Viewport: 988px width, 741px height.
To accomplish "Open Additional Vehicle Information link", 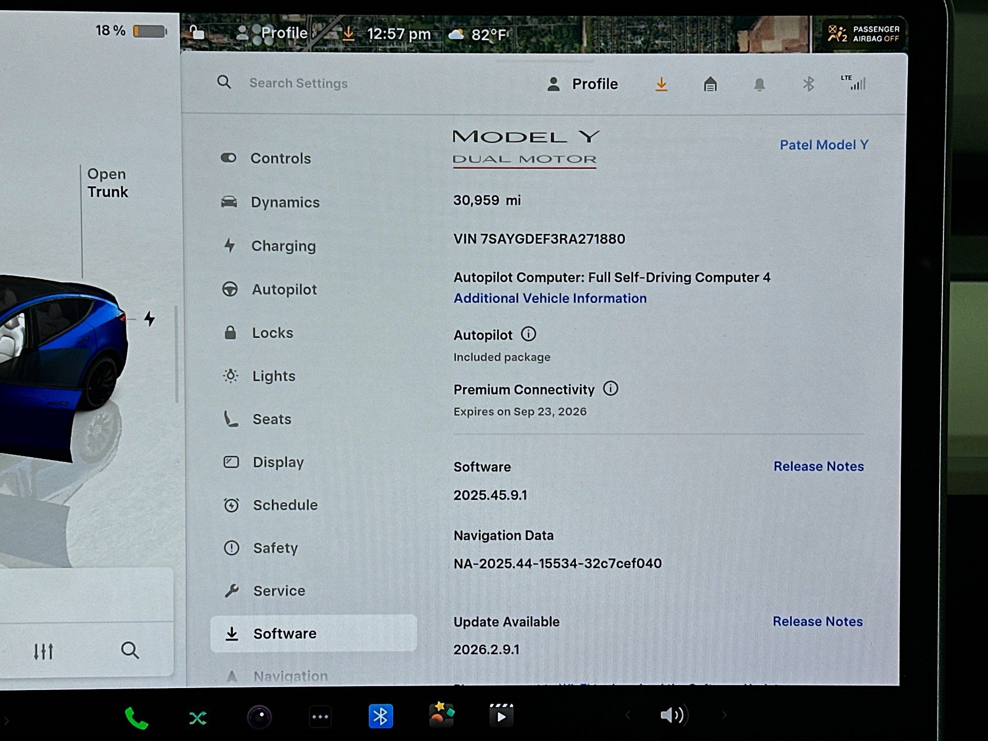I will (550, 298).
